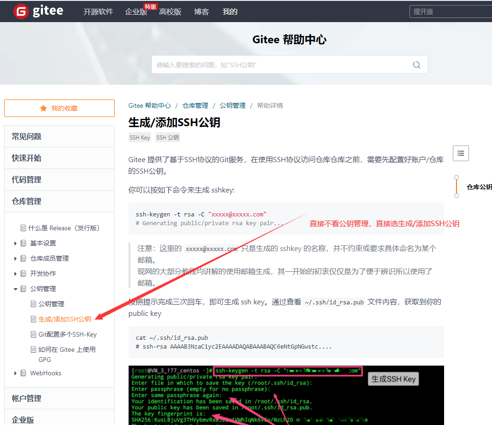Focus the help center search field
This screenshot has height=425, width=492.
(x=289, y=64)
